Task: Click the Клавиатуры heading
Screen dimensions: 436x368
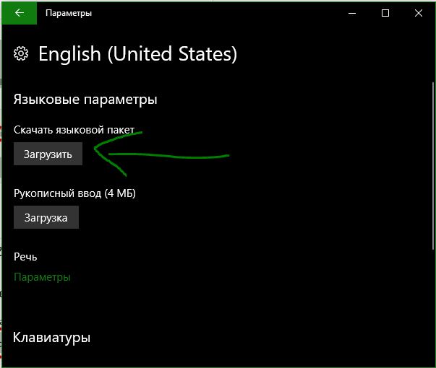Action: pos(52,338)
